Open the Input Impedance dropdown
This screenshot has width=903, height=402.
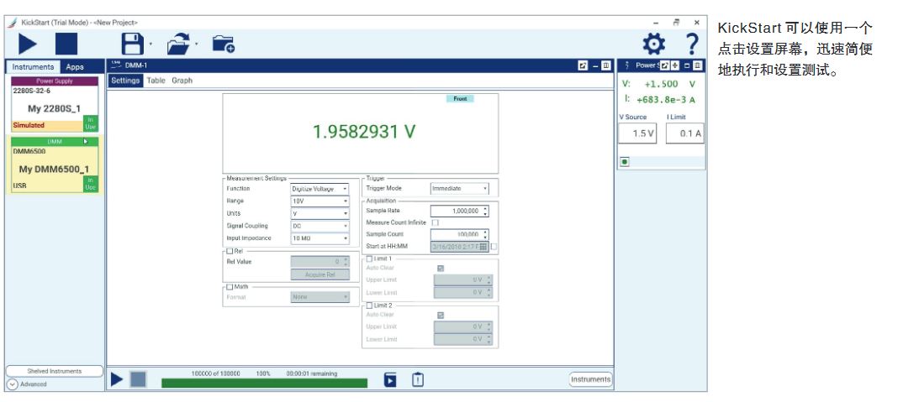tap(319, 238)
